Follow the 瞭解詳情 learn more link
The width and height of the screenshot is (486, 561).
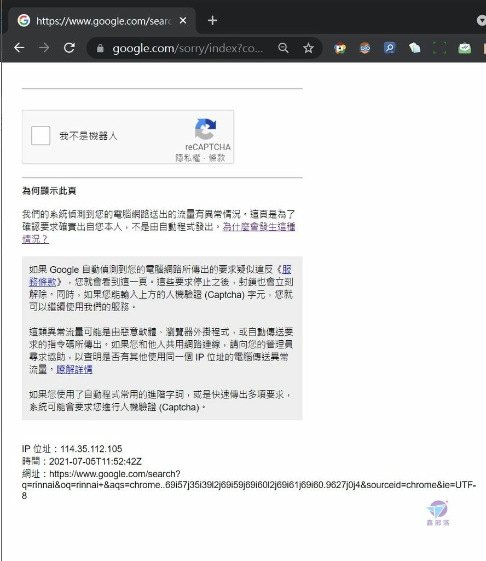(74, 369)
